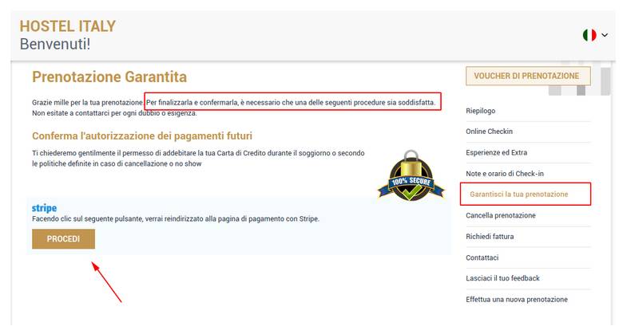Select Note e orario di Check-in

point(505,174)
